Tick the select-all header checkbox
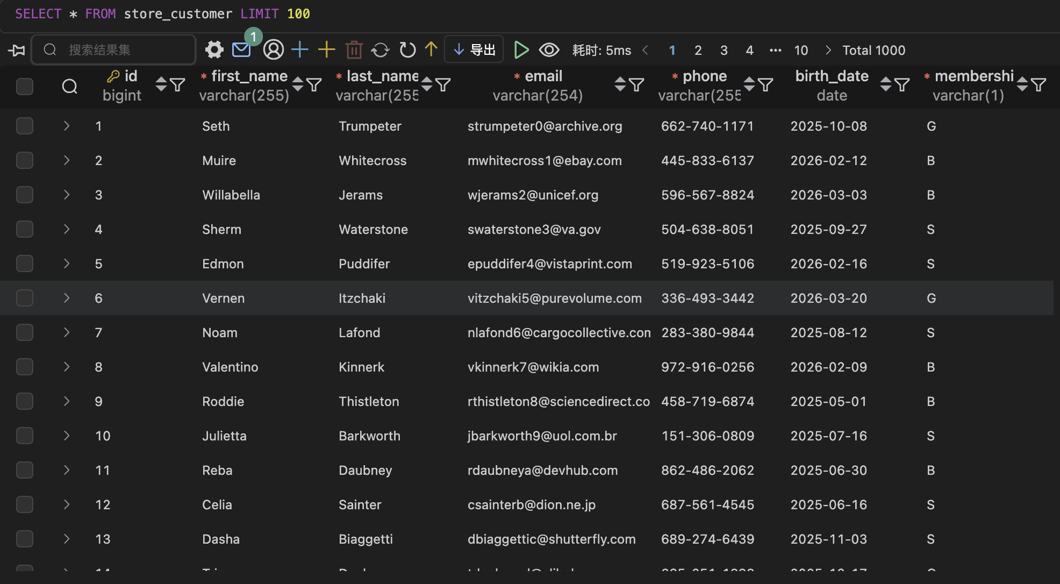1060x584 pixels. tap(25, 86)
